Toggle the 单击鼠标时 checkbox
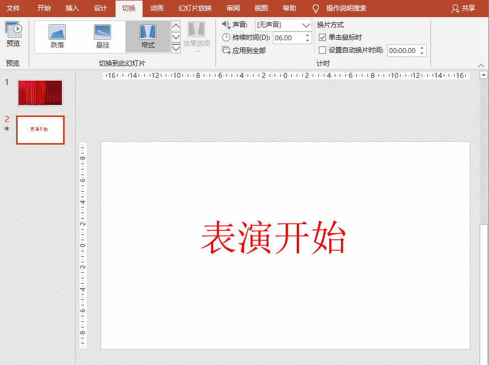 [x=323, y=38]
